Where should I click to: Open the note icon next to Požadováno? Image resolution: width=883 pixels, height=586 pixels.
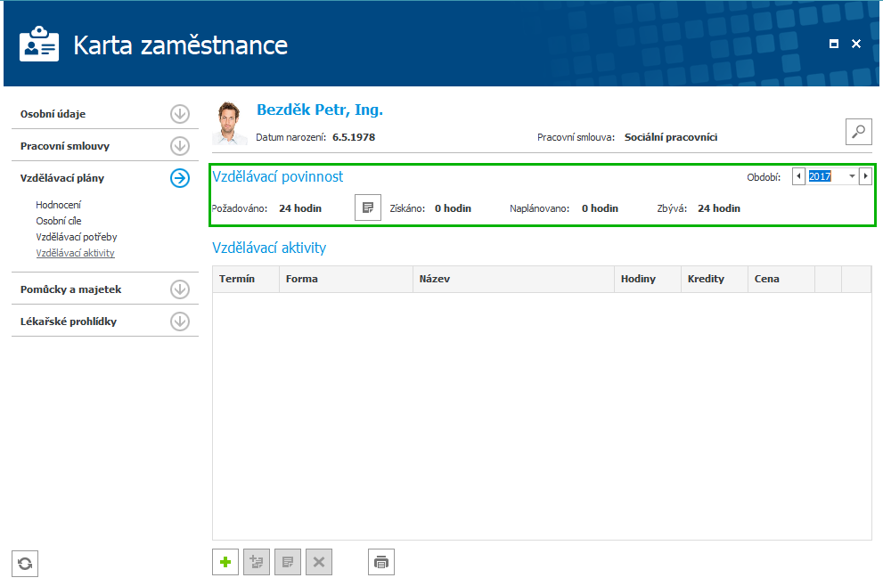(368, 208)
